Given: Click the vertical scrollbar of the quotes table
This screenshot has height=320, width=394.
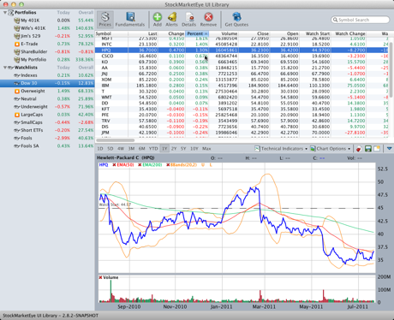Looking at the screenshot, I should [x=391, y=70].
